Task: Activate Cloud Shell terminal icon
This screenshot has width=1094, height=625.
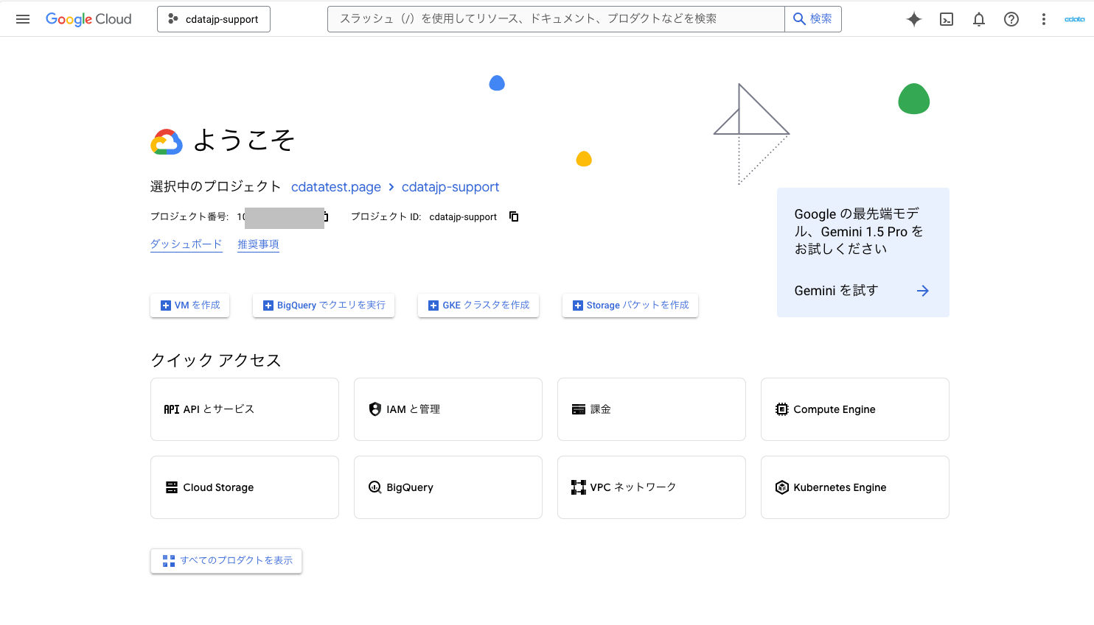Action: pyautogui.click(x=947, y=19)
